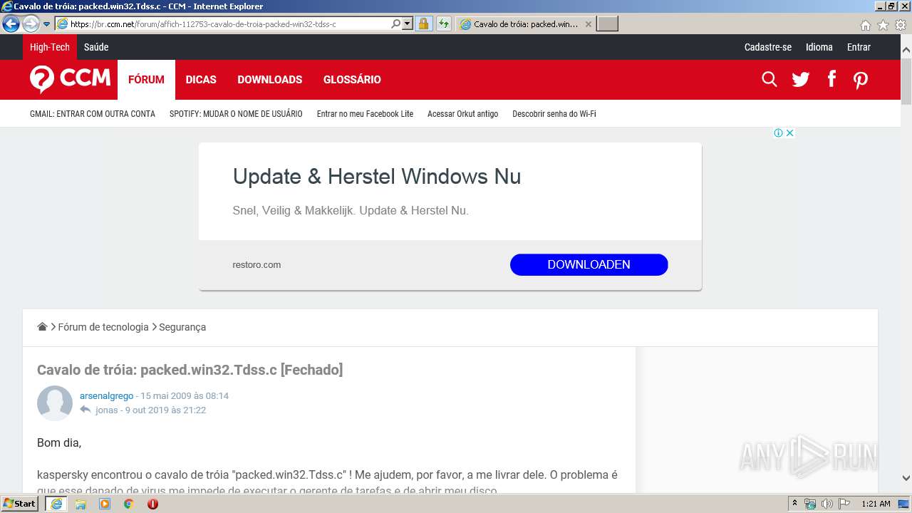Click the Cadastre-se link
The width and height of the screenshot is (912, 513).
point(768,47)
